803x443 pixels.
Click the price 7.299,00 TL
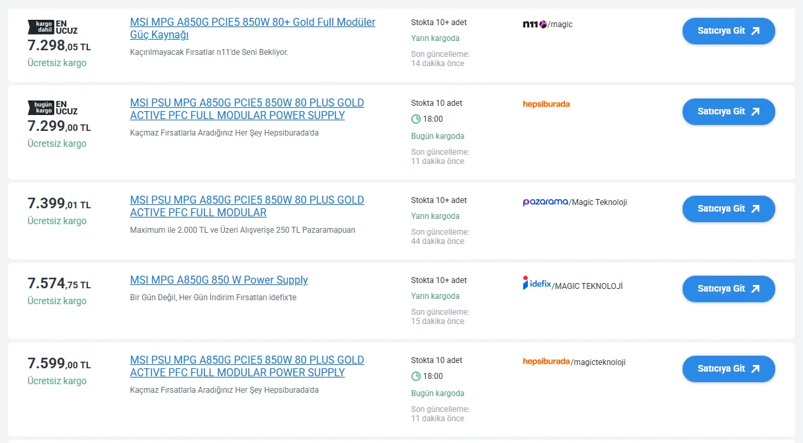[x=59, y=126]
